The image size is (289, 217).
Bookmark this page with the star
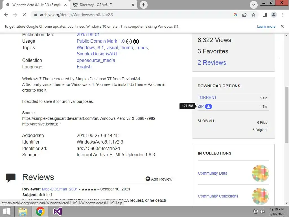tap(253, 15)
